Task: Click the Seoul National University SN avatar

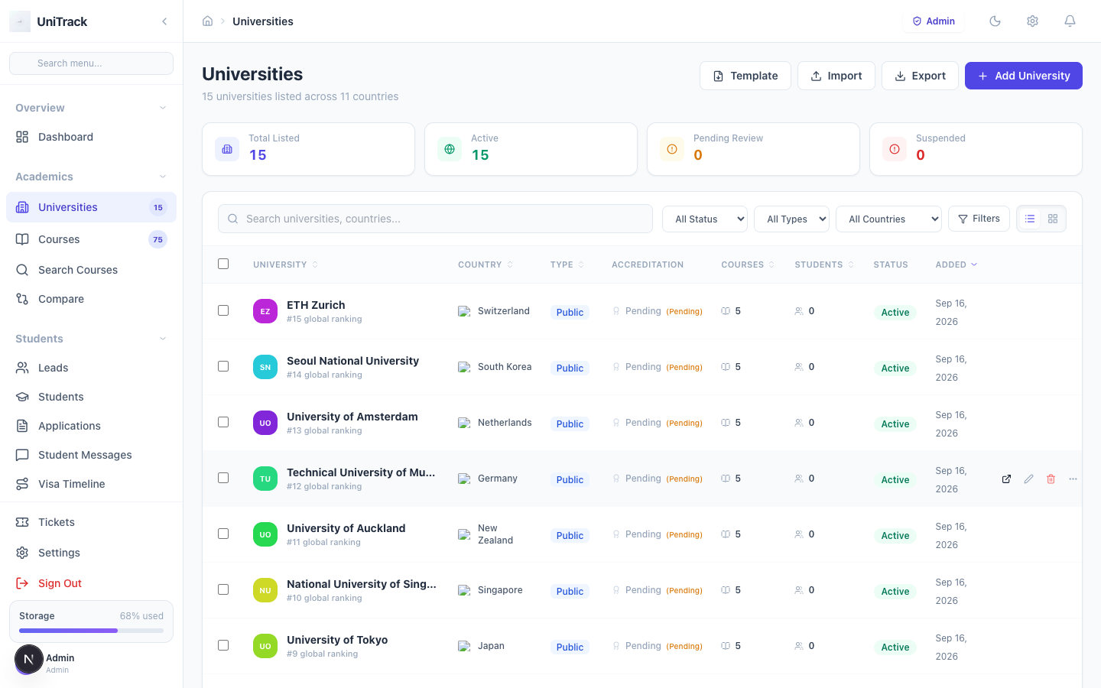Action: coord(265,367)
